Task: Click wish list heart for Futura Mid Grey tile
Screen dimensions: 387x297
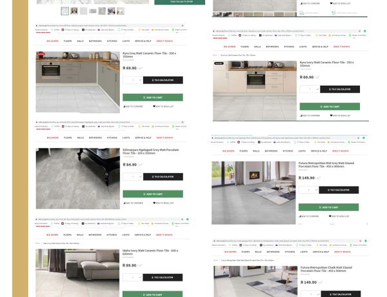Action: point(330,216)
